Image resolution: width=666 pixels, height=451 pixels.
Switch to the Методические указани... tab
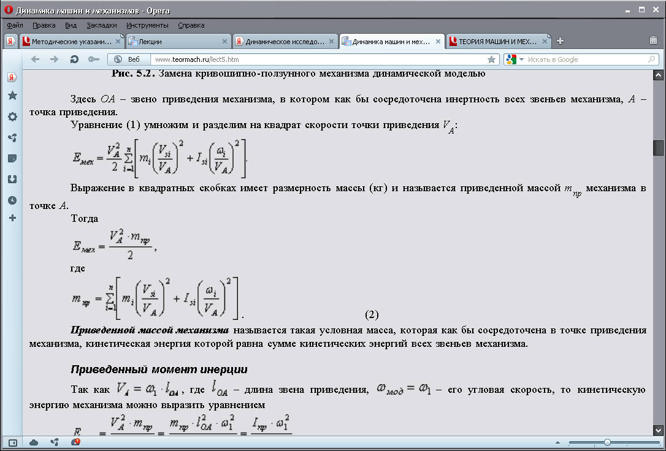coord(72,42)
